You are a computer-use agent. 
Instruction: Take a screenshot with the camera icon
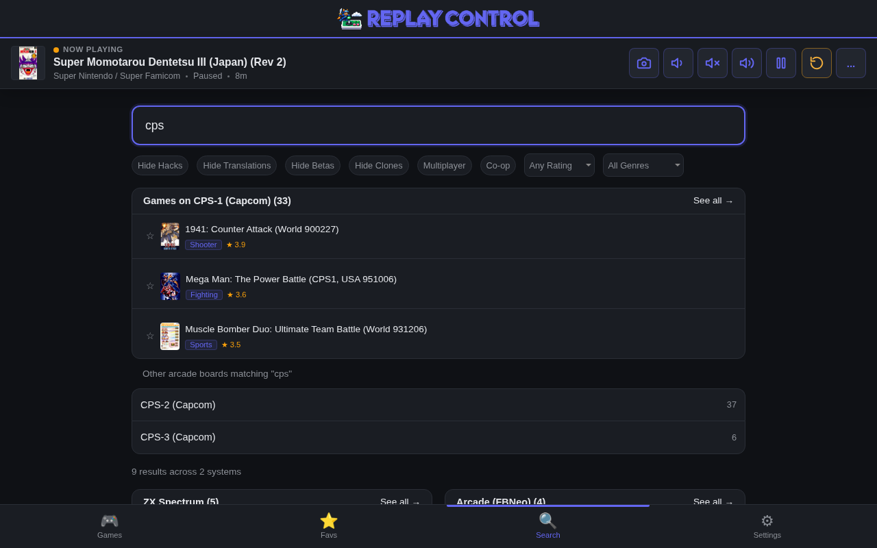[x=644, y=63]
